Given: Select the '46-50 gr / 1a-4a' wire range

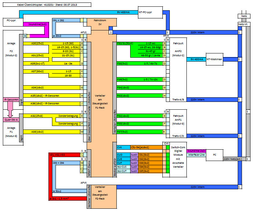Looking at the screenshot, I should [x=150, y=56].
